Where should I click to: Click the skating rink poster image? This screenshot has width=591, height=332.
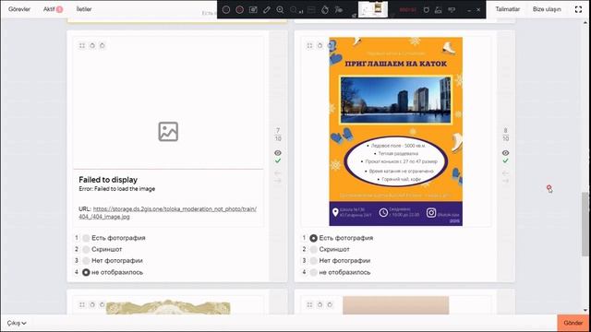396,131
